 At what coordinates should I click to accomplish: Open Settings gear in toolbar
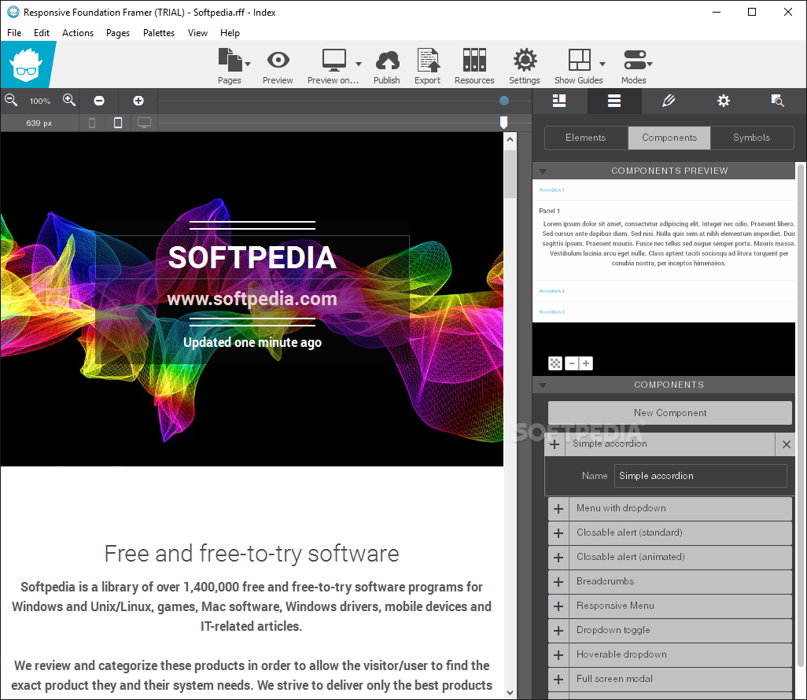pos(525,61)
